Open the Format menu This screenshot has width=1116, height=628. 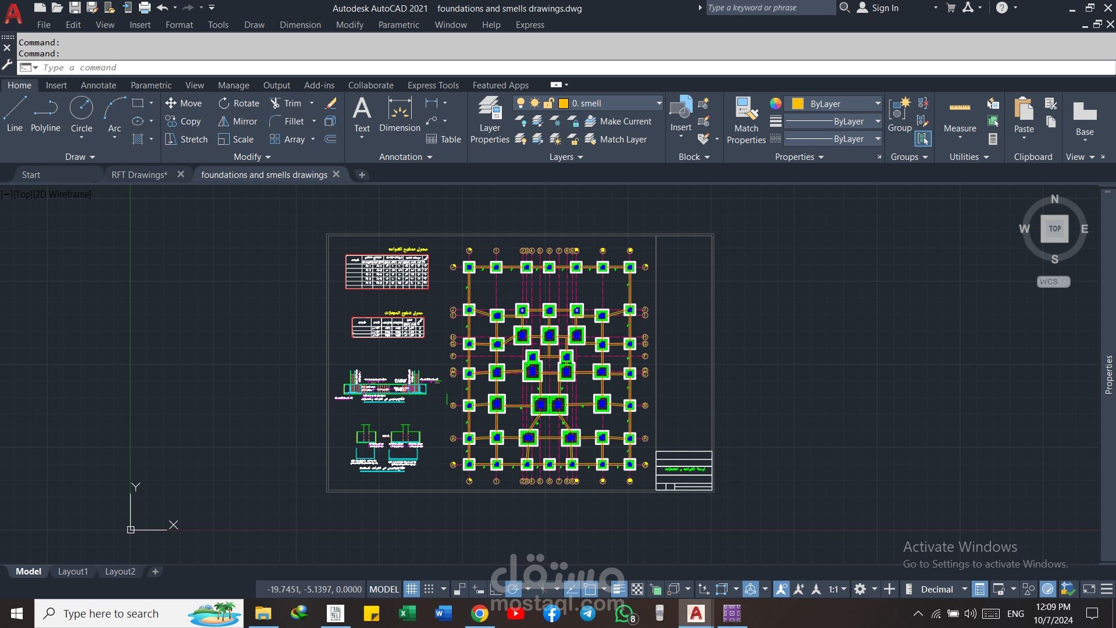[x=179, y=24]
